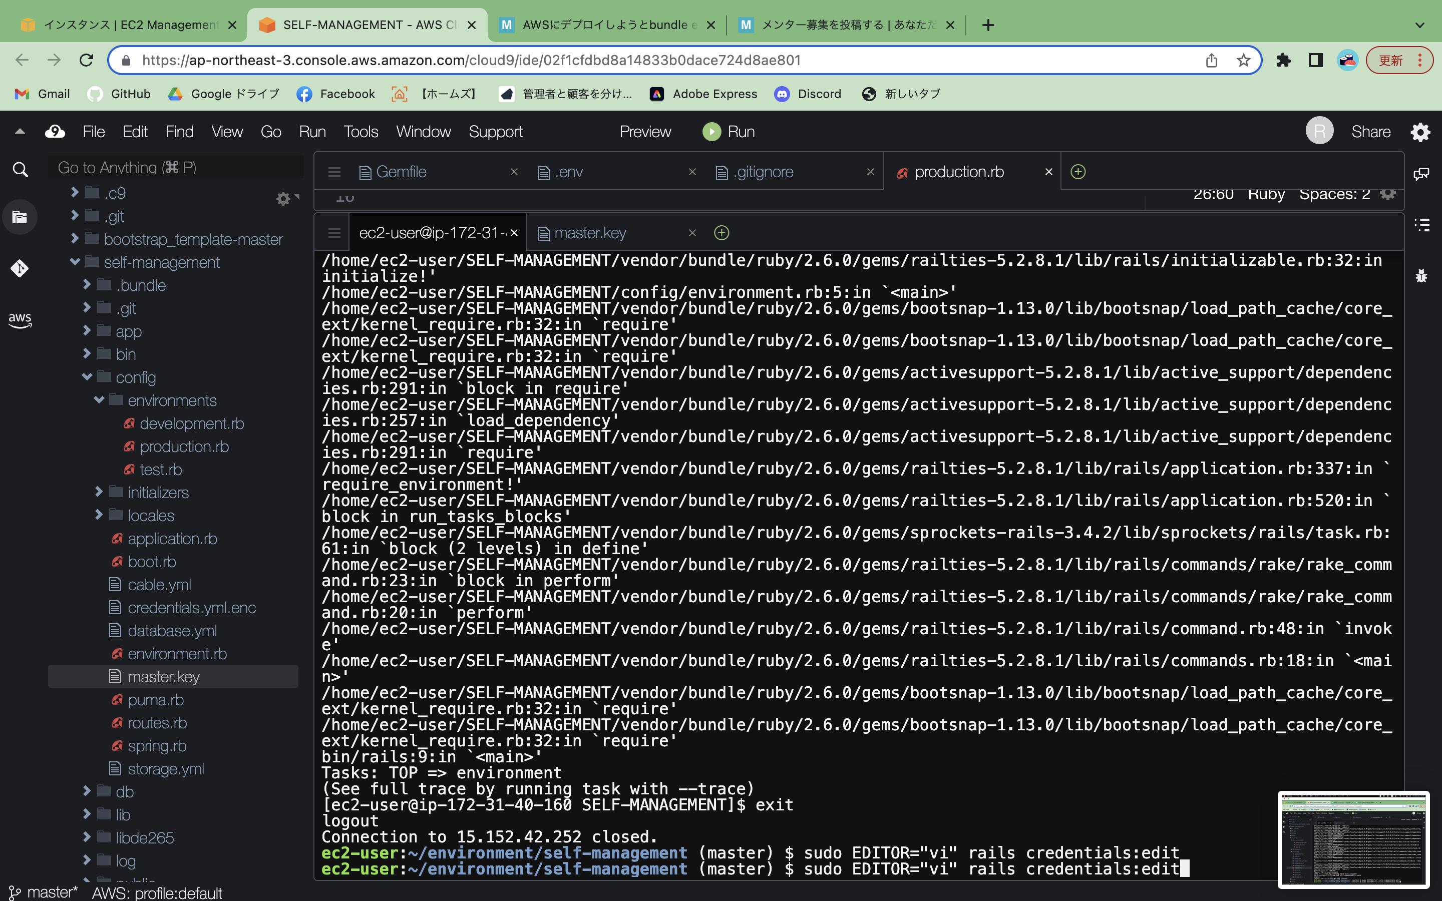Click the Share button
The image size is (1442, 901).
pos(1370,132)
